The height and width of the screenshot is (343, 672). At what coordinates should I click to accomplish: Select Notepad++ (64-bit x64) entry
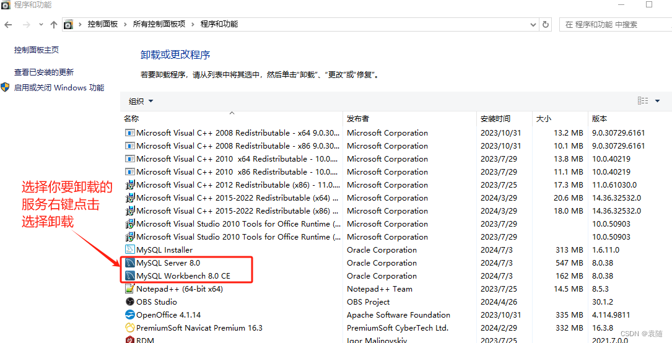point(180,289)
